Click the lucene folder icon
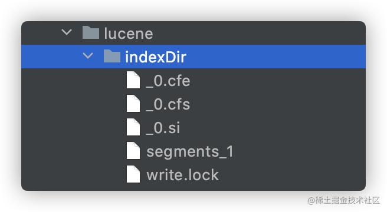The image size is (387, 212). point(91,32)
